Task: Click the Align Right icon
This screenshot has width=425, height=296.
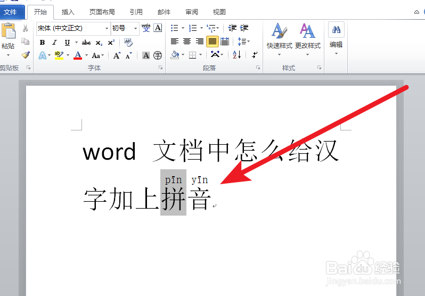Action: (200, 42)
